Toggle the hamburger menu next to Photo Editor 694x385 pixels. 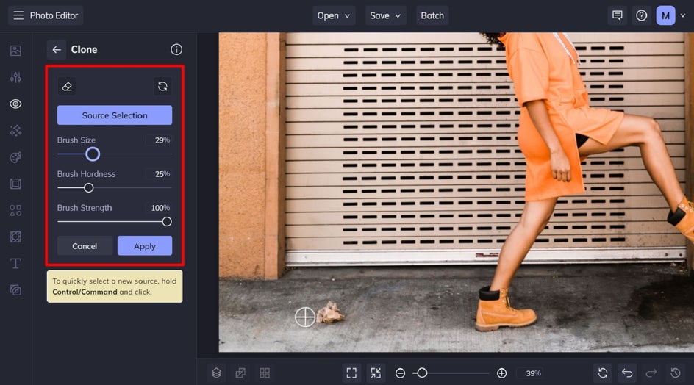pyautogui.click(x=18, y=15)
